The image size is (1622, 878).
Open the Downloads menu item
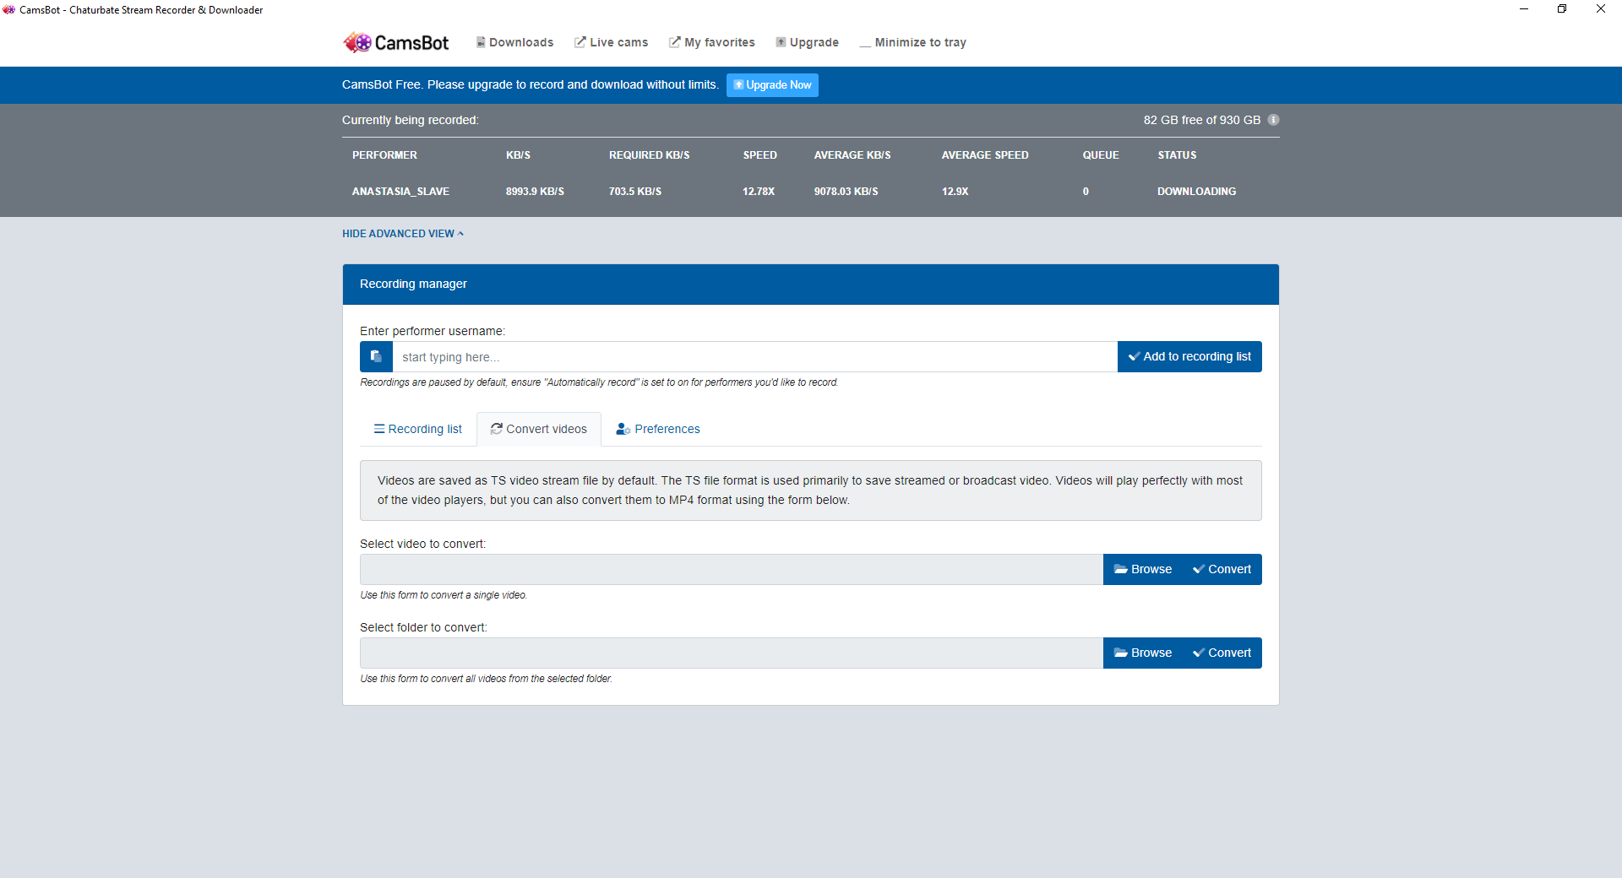click(x=514, y=42)
